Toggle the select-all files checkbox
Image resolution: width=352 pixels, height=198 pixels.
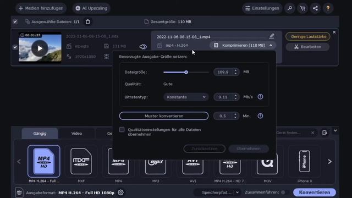coord(15,22)
